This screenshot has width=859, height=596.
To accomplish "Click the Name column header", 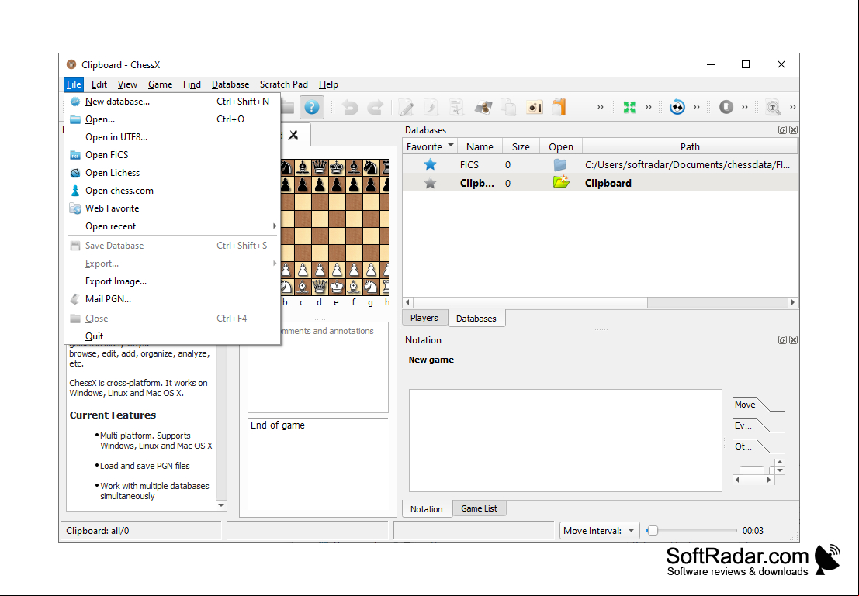I will (x=480, y=146).
